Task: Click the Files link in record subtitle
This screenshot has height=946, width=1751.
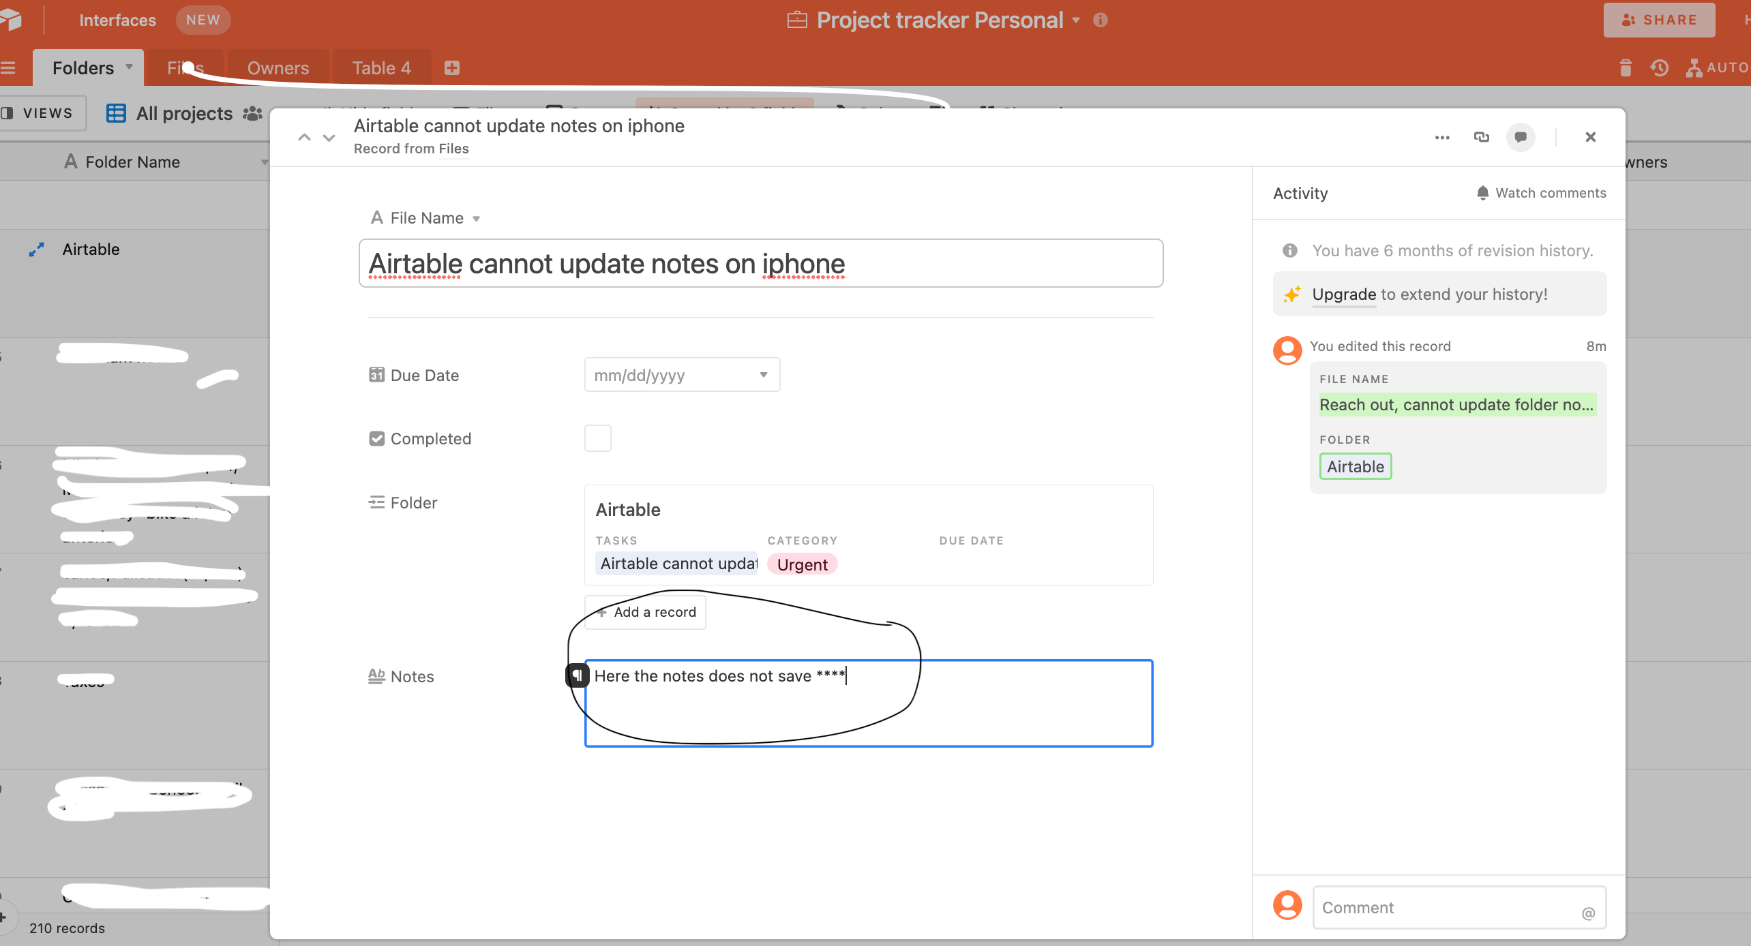Action: (453, 149)
